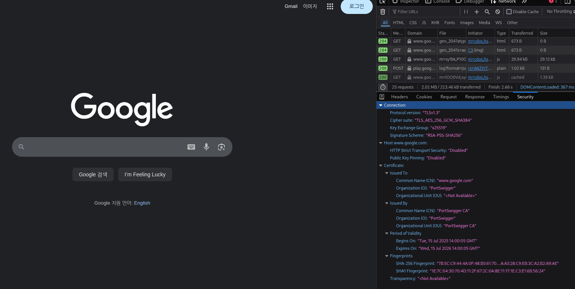Select the Security tab
Screen dimensions: 575x289
pyautogui.click(x=525, y=97)
